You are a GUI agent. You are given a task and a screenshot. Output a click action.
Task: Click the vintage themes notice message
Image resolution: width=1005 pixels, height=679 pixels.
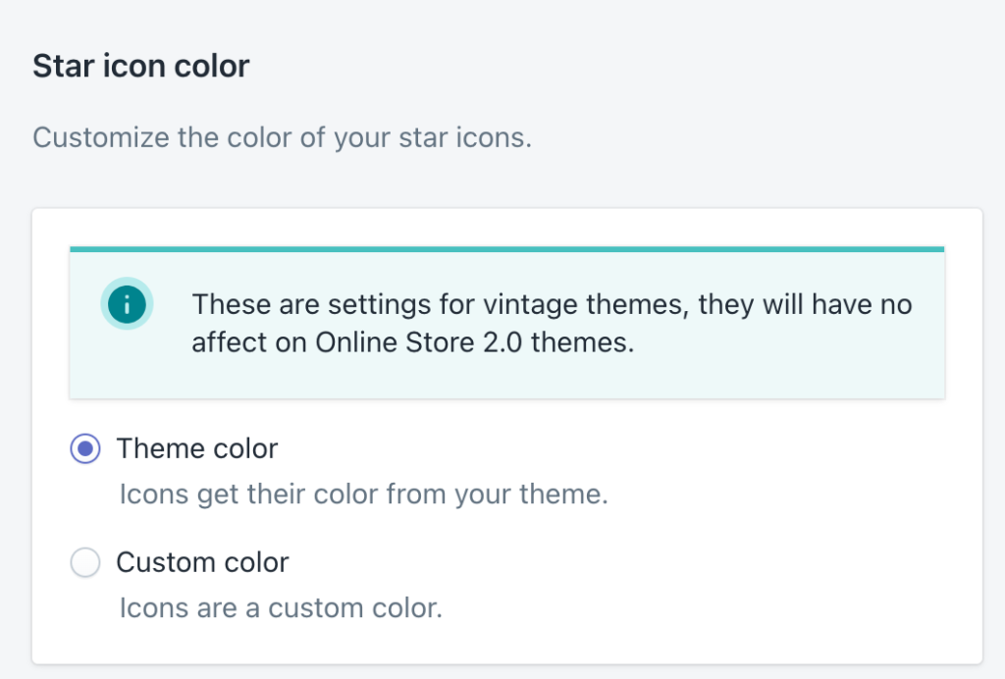click(552, 323)
